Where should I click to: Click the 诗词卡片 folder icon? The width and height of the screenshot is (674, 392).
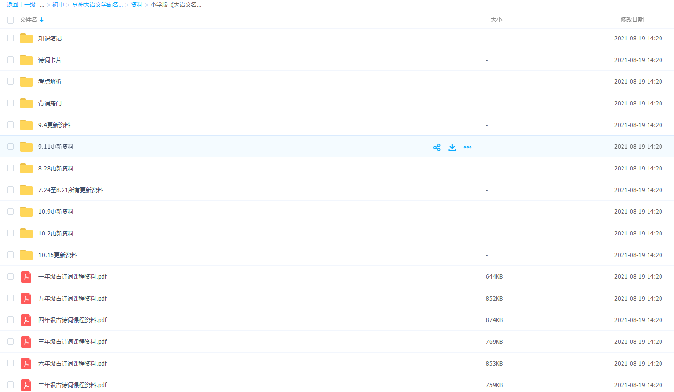click(x=26, y=60)
